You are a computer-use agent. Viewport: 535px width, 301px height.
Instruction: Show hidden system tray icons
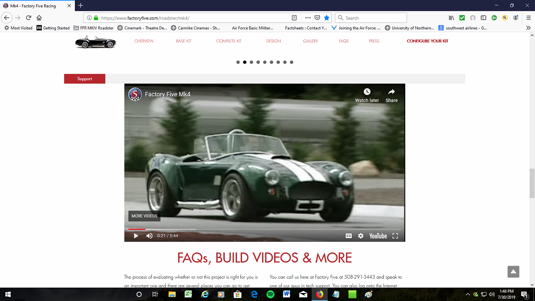click(468, 294)
